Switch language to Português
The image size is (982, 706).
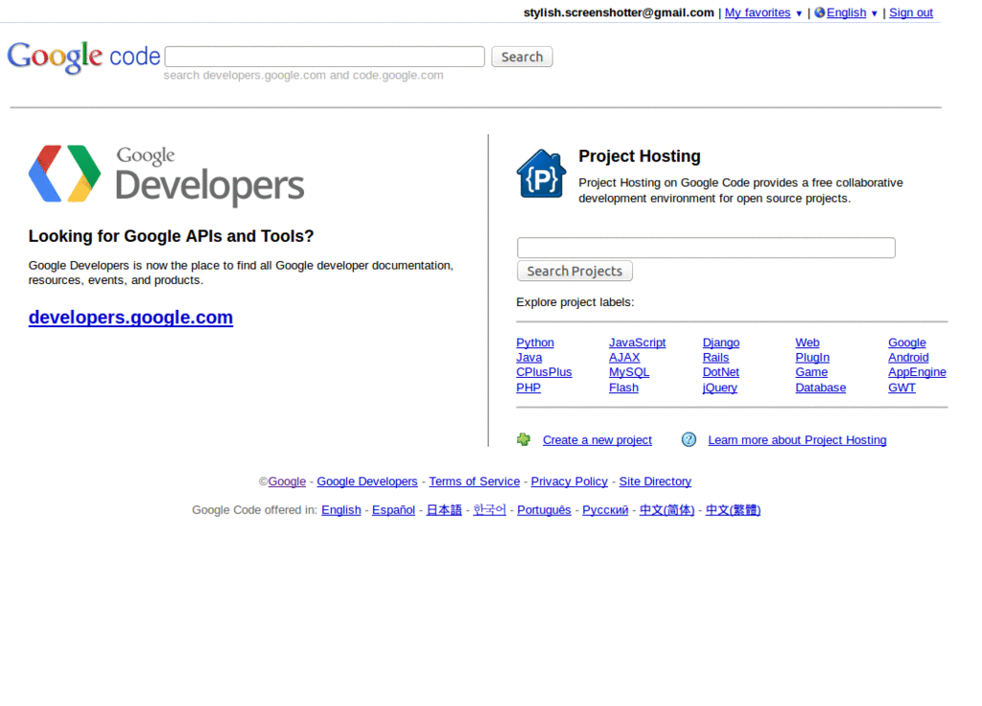click(545, 510)
